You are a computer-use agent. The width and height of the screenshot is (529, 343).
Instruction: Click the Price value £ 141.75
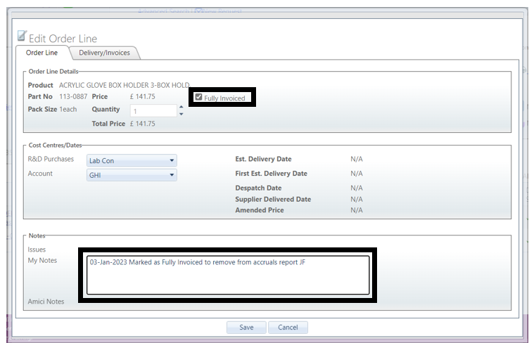142,96
